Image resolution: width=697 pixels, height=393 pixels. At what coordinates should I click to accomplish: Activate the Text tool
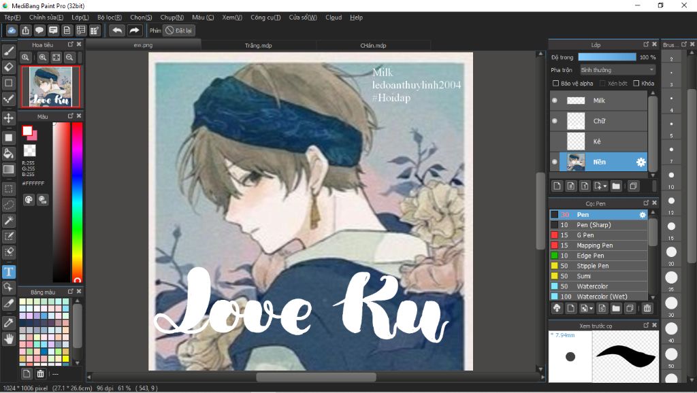click(8, 271)
